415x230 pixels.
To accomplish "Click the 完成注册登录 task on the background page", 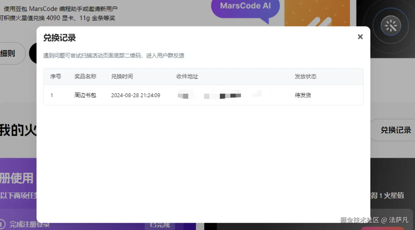I will point(30,224).
